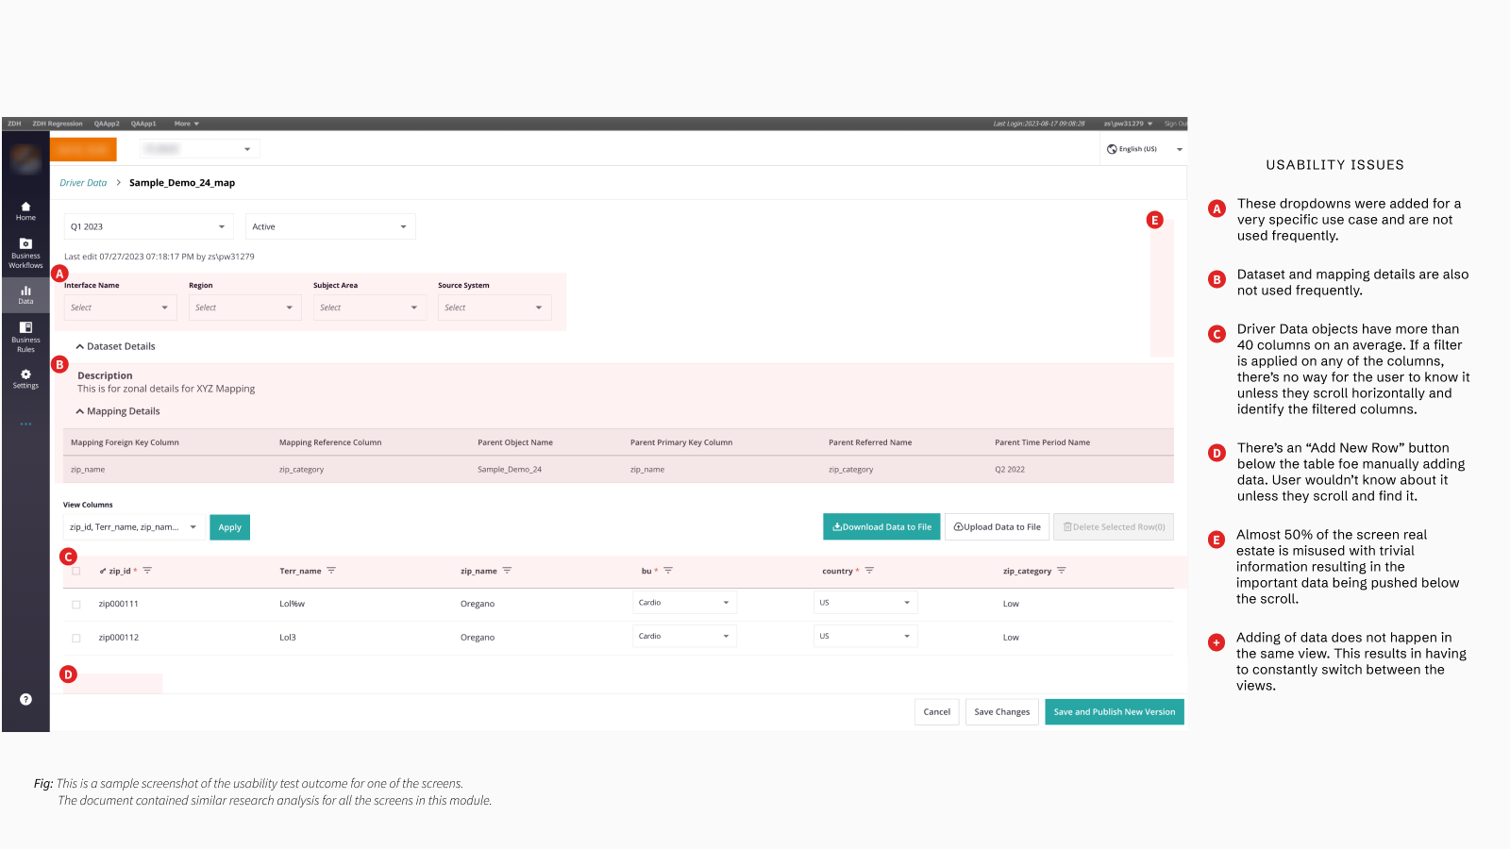Open bu dropdown in zip000112 row
The image size is (1510, 849).
click(x=684, y=637)
